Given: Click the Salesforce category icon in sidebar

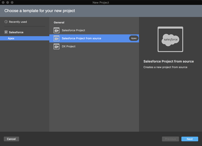Looking at the screenshot, I should coord(6,32).
